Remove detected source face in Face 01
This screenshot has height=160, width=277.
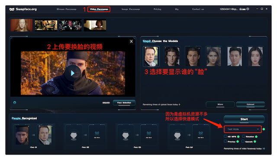point(29,126)
